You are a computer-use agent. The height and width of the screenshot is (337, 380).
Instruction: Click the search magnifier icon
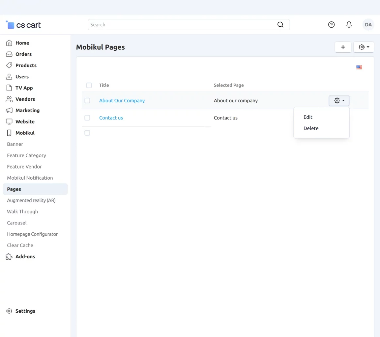tap(280, 25)
